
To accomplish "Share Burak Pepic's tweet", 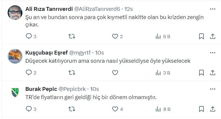I will 213,109.
